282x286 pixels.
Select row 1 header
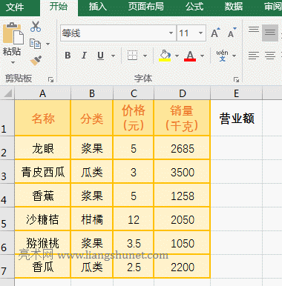(7, 118)
